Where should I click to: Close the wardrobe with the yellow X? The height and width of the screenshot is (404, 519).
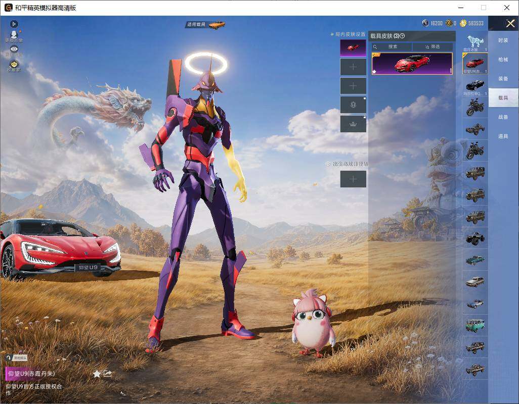tap(510, 23)
